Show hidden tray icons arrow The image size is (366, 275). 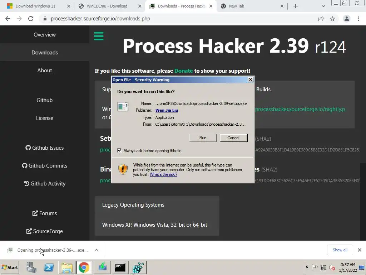click(307, 267)
